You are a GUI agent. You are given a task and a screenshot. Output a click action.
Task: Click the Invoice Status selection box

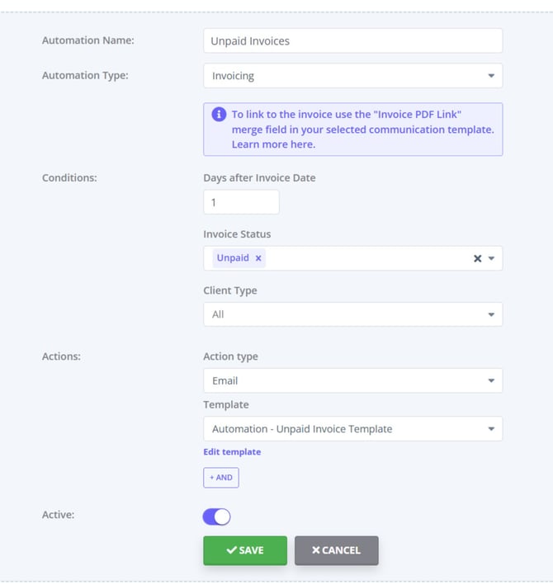point(363,258)
